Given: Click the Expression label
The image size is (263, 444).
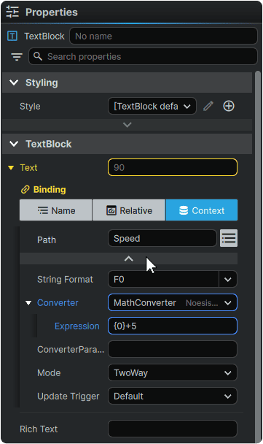Looking at the screenshot, I should coord(76,326).
